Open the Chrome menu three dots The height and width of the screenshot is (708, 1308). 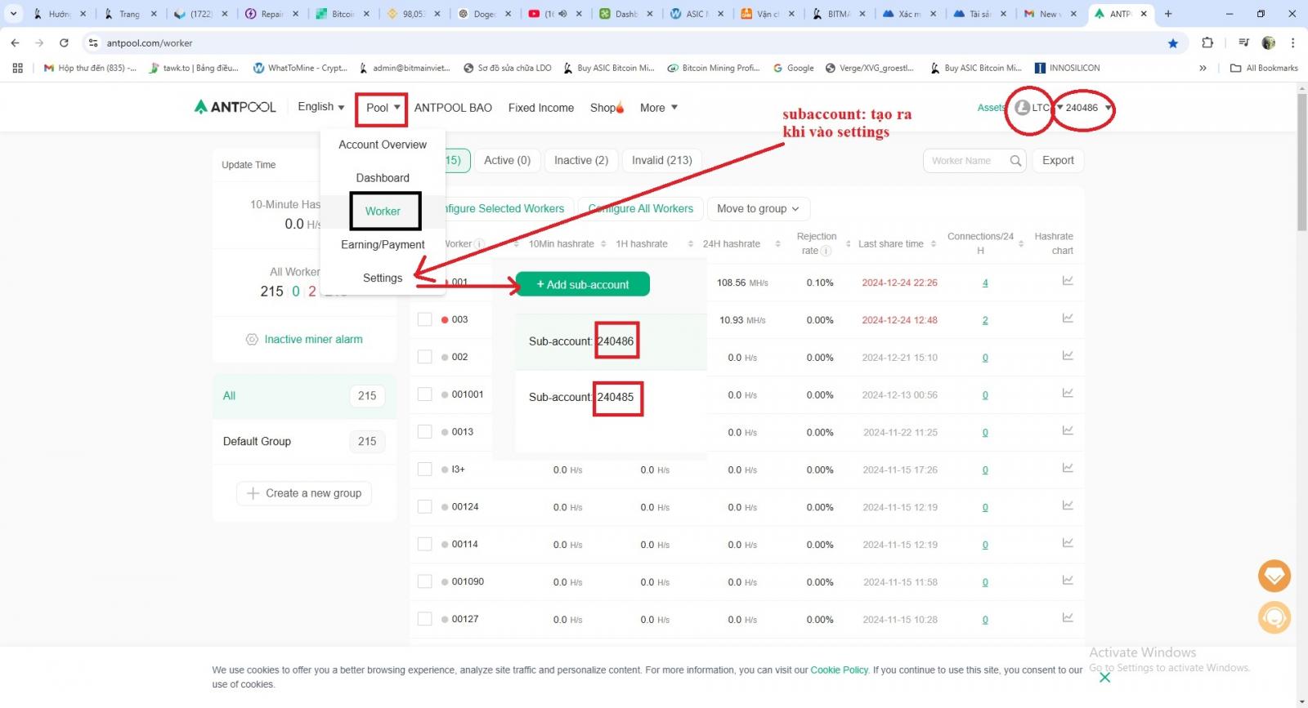1292,43
